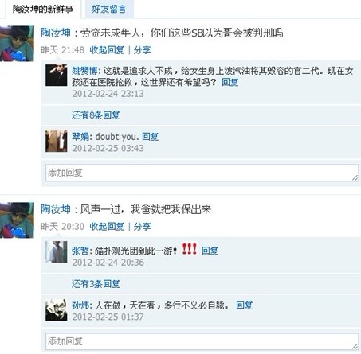Open 翠娟's commenter avatar
Screen dimensions: 361x354
coord(56,141)
